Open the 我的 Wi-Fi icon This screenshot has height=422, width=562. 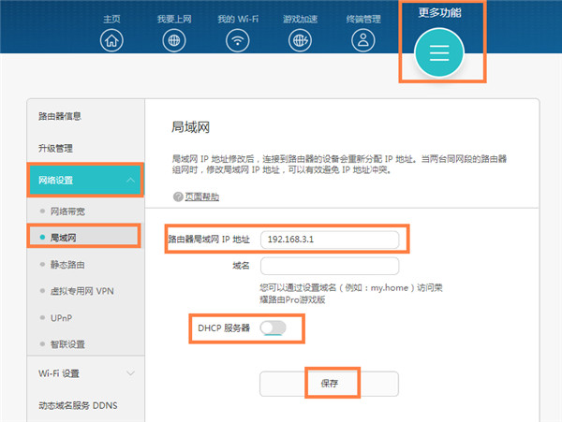click(239, 40)
